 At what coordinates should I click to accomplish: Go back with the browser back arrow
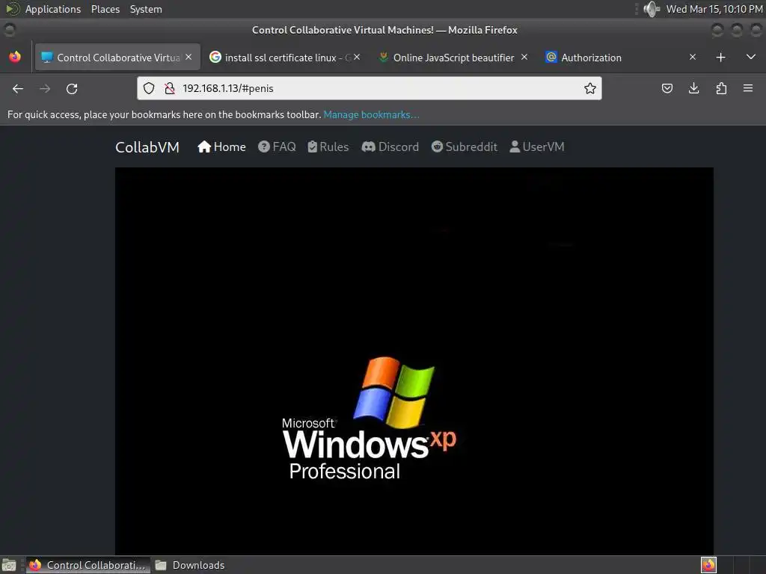pos(18,88)
